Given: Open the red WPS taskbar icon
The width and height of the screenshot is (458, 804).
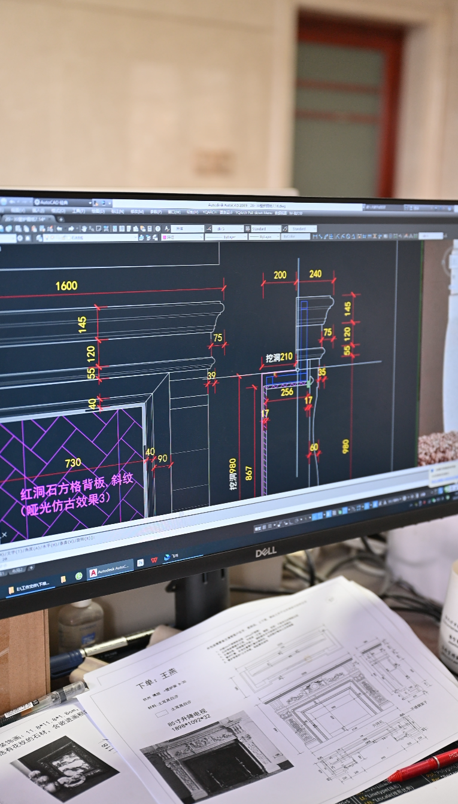Looking at the screenshot, I should [154, 560].
